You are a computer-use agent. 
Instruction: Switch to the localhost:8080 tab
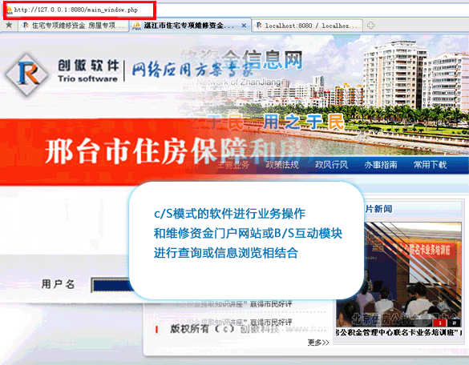(x=307, y=26)
